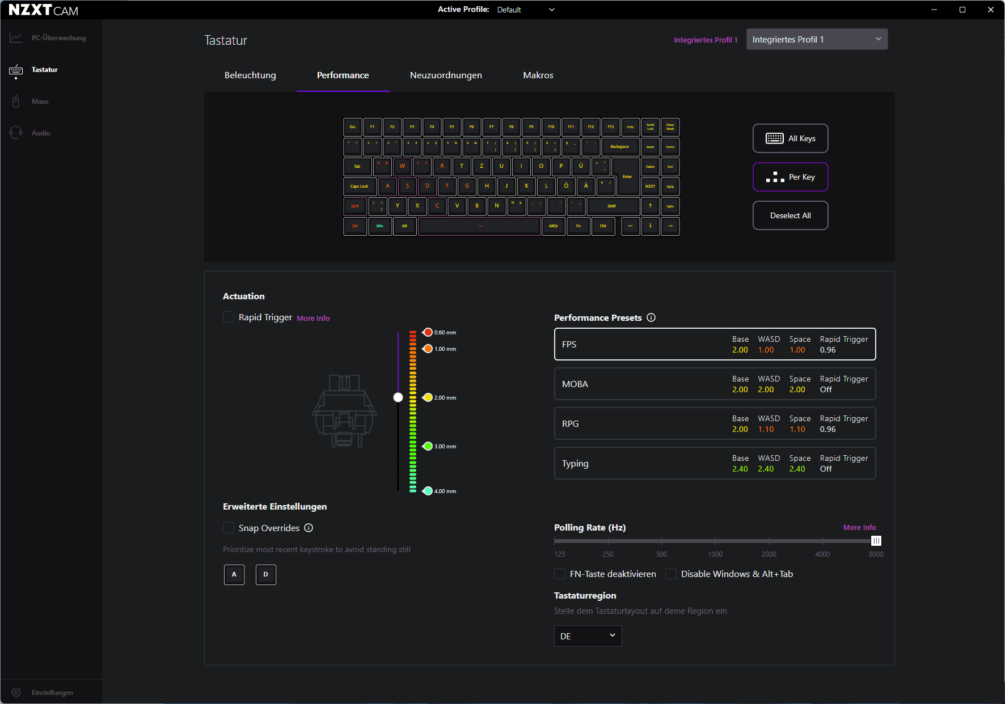Check Disable Windows & Alt+Tab

(x=671, y=574)
